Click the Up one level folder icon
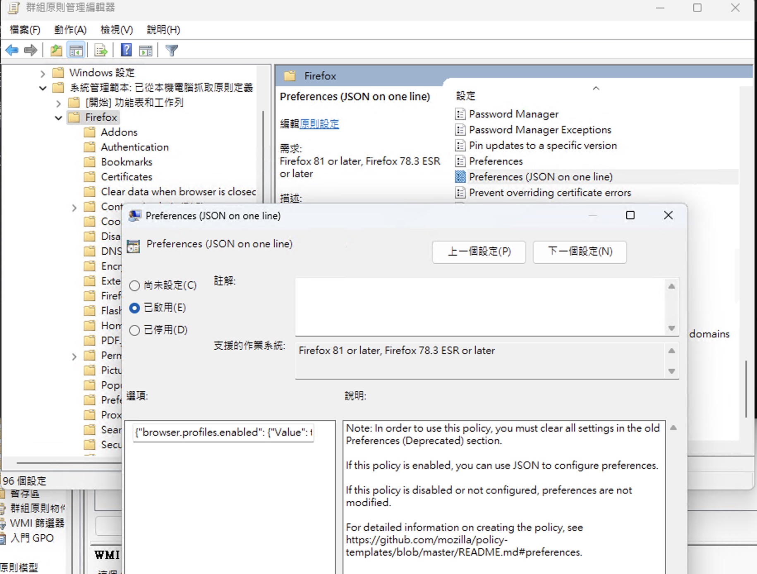This screenshot has width=757, height=574. [x=56, y=50]
